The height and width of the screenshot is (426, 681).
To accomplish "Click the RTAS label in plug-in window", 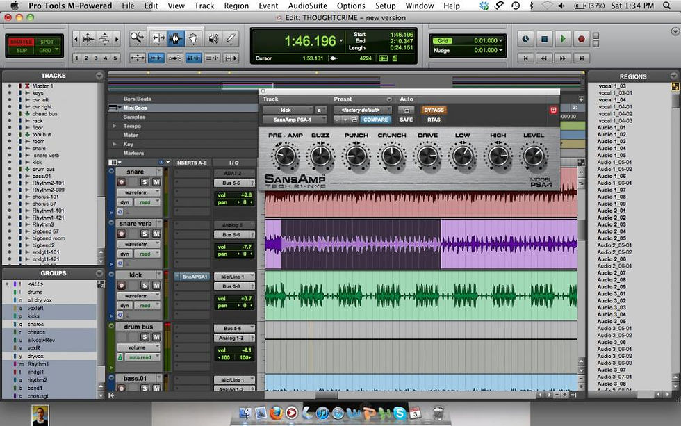I will tap(434, 120).
